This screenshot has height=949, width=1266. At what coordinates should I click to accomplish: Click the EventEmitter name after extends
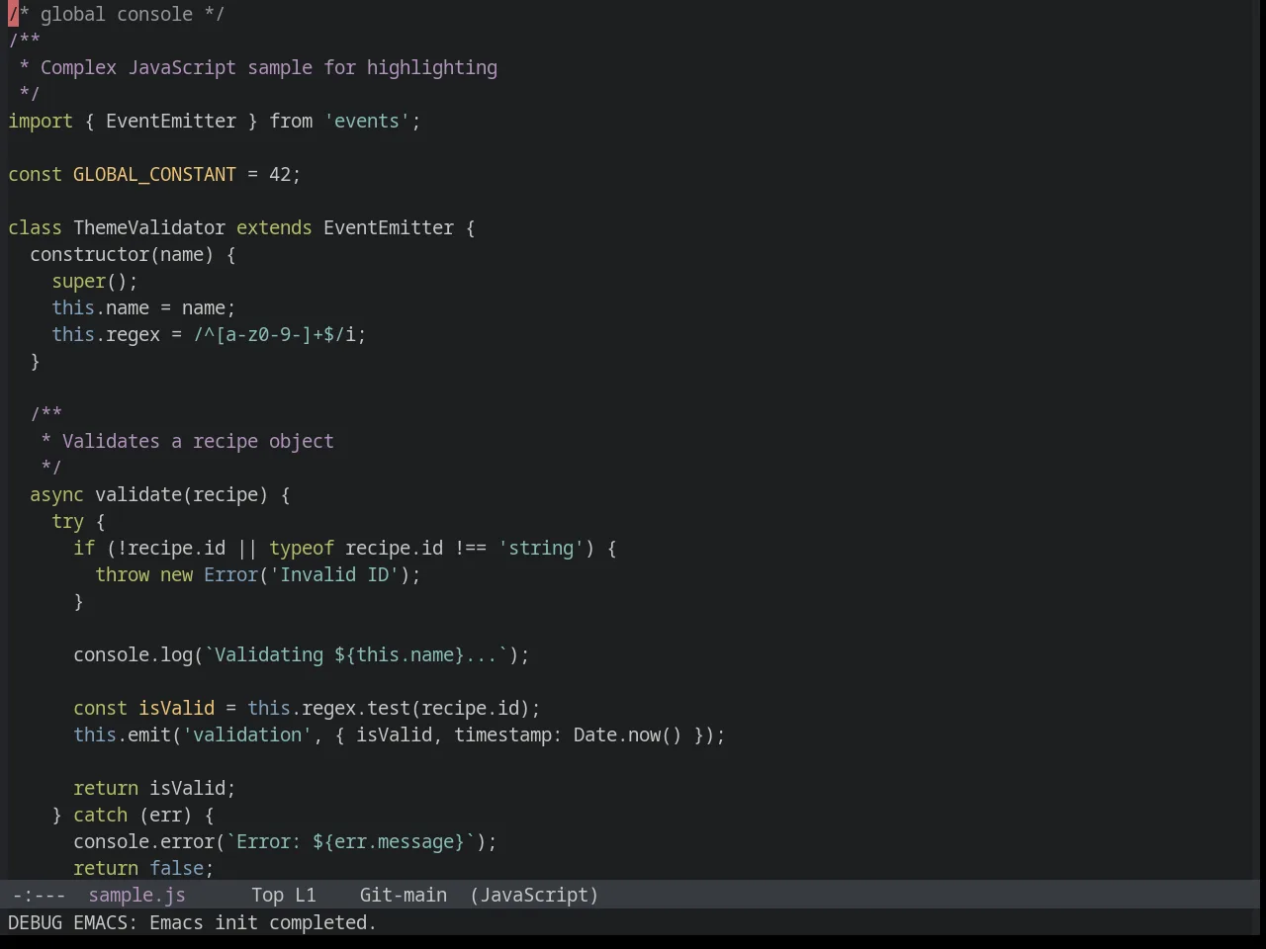pos(389,227)
